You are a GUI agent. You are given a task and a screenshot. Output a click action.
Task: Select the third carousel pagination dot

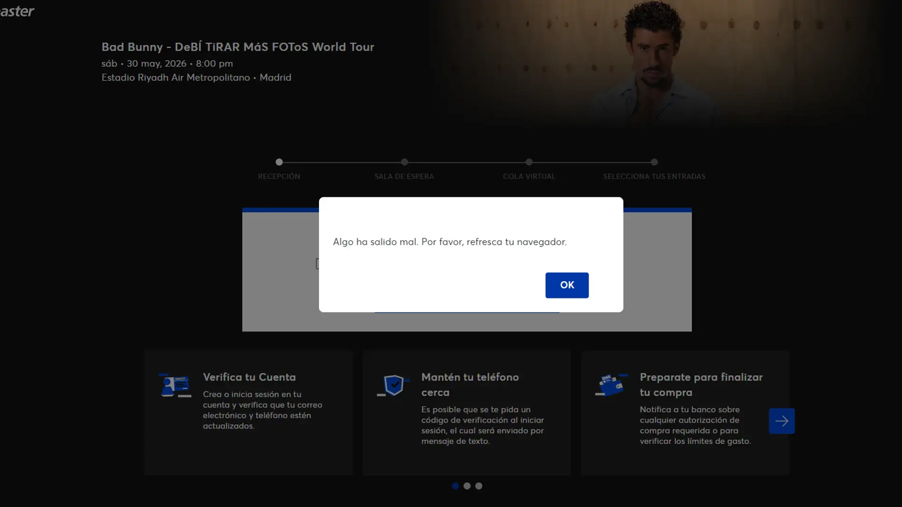click(x=479, y=486)
